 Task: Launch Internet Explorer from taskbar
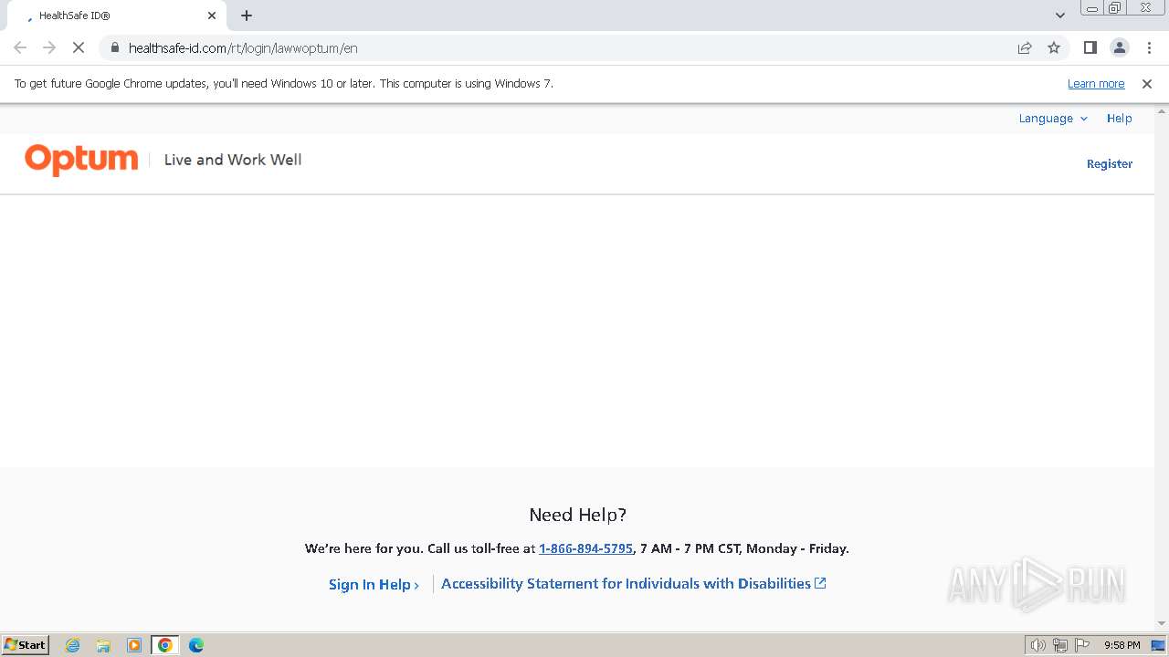click(x=73, y=645)
